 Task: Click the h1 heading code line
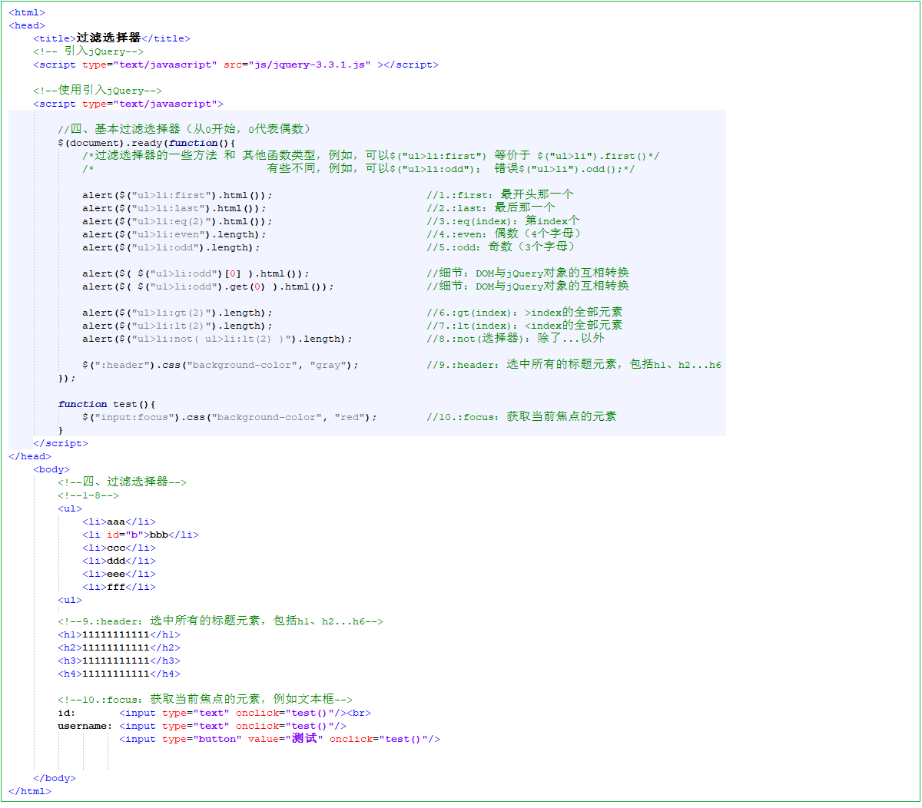click(x=119, y=634)
